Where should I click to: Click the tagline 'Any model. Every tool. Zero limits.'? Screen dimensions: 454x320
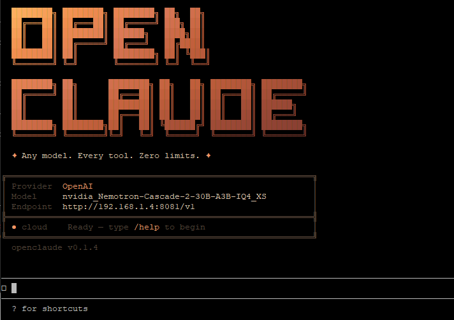pos(110,156)
